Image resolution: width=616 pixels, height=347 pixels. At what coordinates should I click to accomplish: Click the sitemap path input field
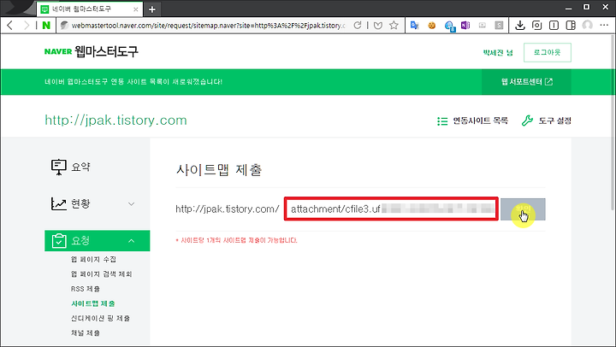(x=391, y=209)
